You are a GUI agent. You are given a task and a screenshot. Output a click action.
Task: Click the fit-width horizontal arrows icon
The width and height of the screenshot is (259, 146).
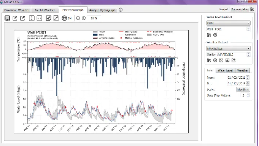tap(40, 18)
